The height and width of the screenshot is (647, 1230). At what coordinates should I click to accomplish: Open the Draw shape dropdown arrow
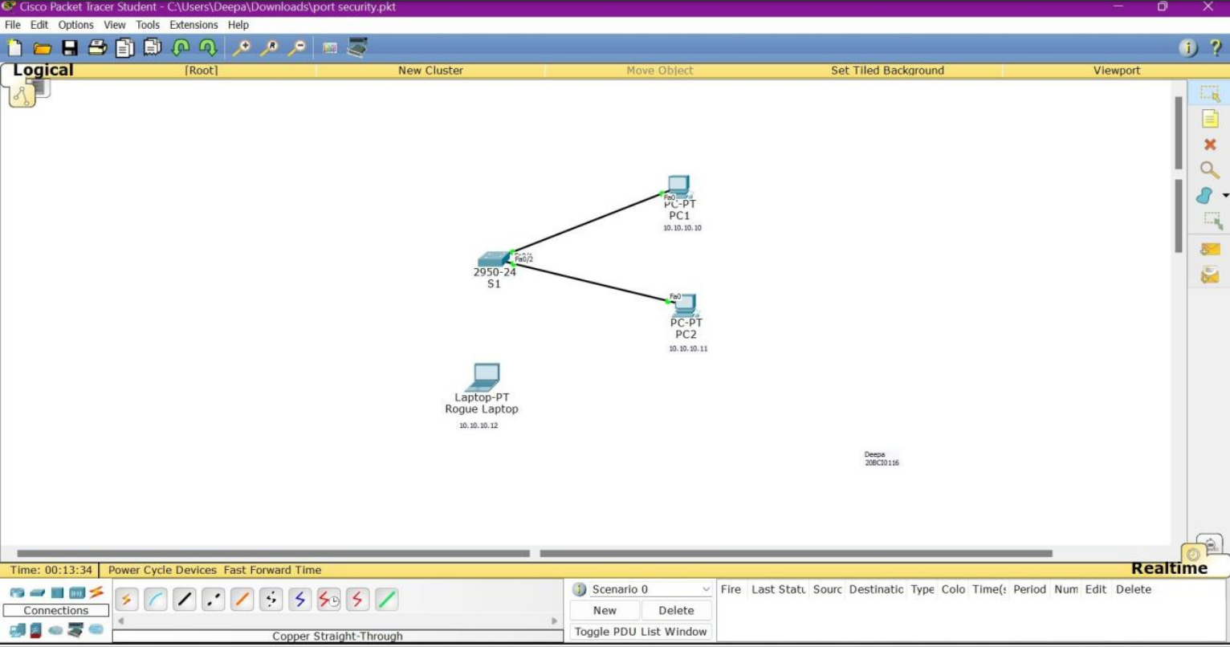[x=1224, y=195]
